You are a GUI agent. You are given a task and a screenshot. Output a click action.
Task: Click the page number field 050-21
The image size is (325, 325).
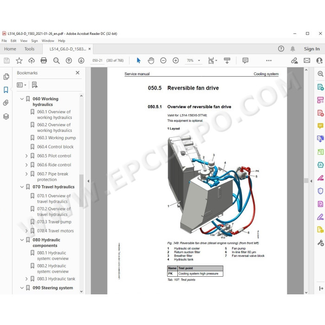point(97,60)
